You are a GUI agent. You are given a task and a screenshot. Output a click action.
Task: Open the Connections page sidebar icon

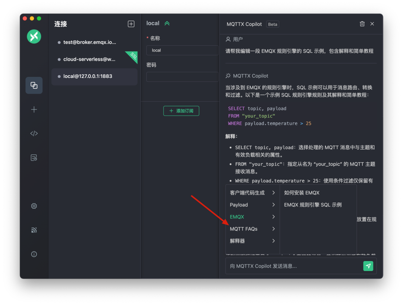tap(34, 85)
